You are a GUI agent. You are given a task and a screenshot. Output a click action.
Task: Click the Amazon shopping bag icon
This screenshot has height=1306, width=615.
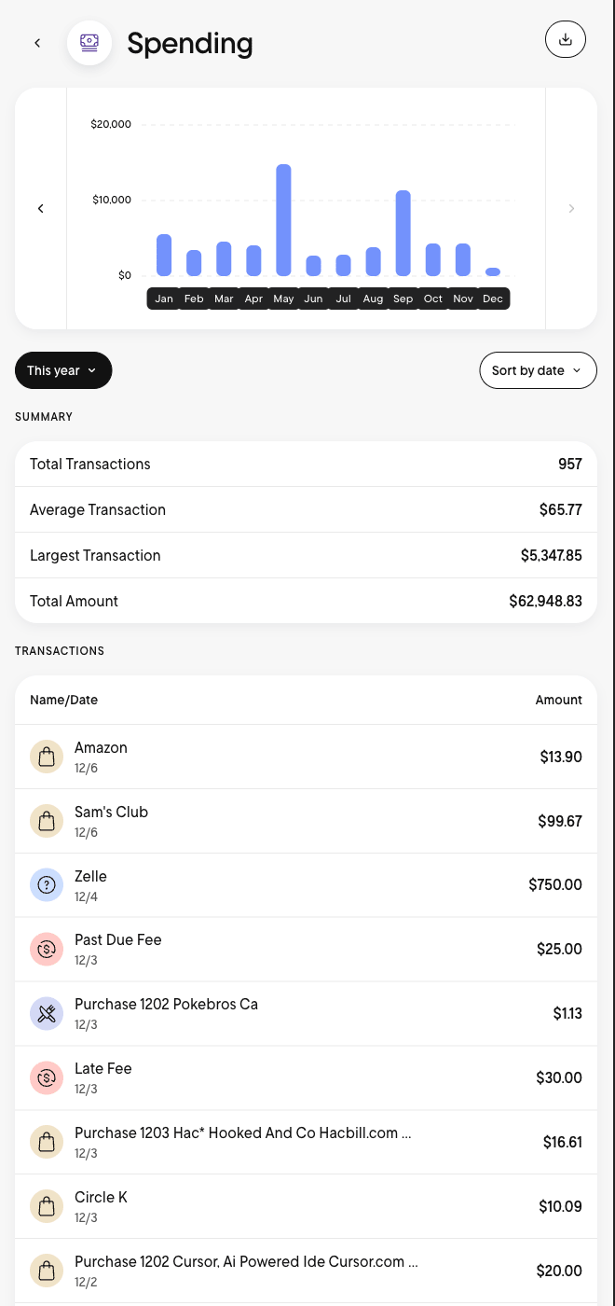tap(47, 757)
